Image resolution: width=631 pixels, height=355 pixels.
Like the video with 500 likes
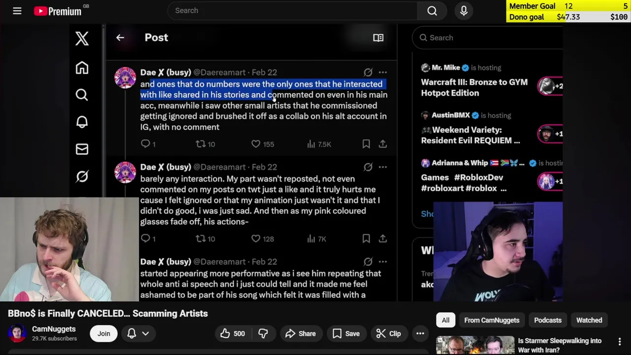233,334
